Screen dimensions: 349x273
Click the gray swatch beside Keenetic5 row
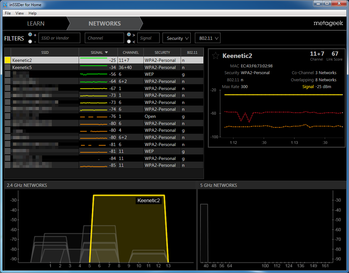pos(7,67)
